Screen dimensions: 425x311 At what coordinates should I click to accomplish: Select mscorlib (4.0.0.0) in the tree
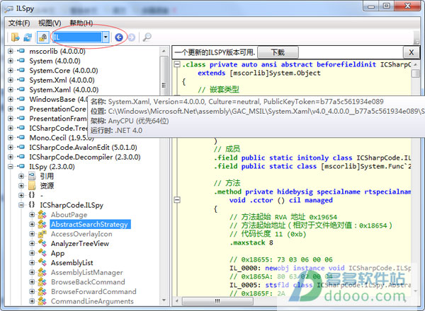57,51
